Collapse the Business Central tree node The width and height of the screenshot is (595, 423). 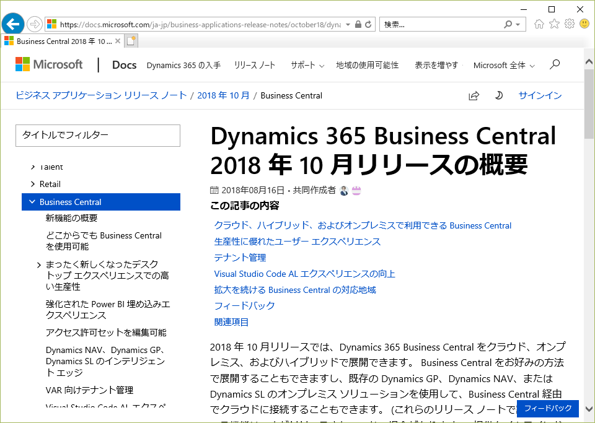pos(32,202)
